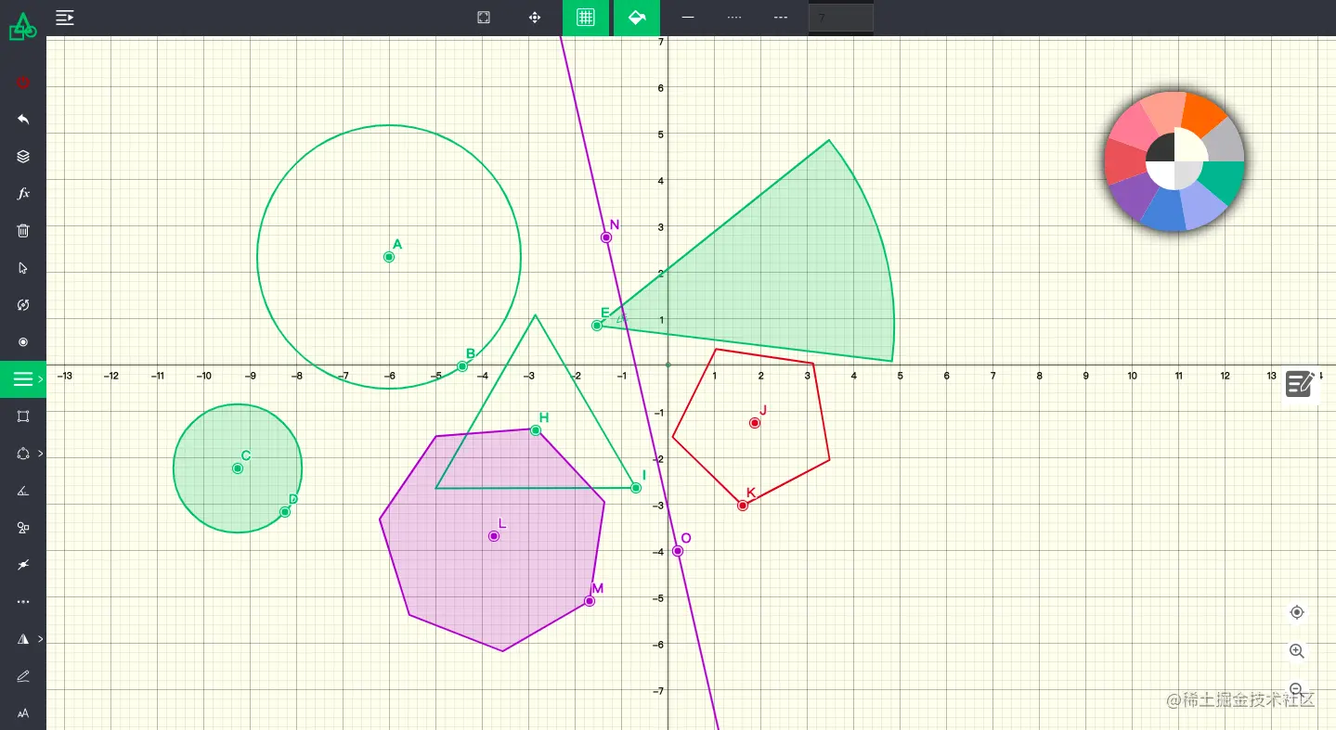Toggle the paint bucket fill option
Viewport: 1336px width, 730px height.
[637, 18]
